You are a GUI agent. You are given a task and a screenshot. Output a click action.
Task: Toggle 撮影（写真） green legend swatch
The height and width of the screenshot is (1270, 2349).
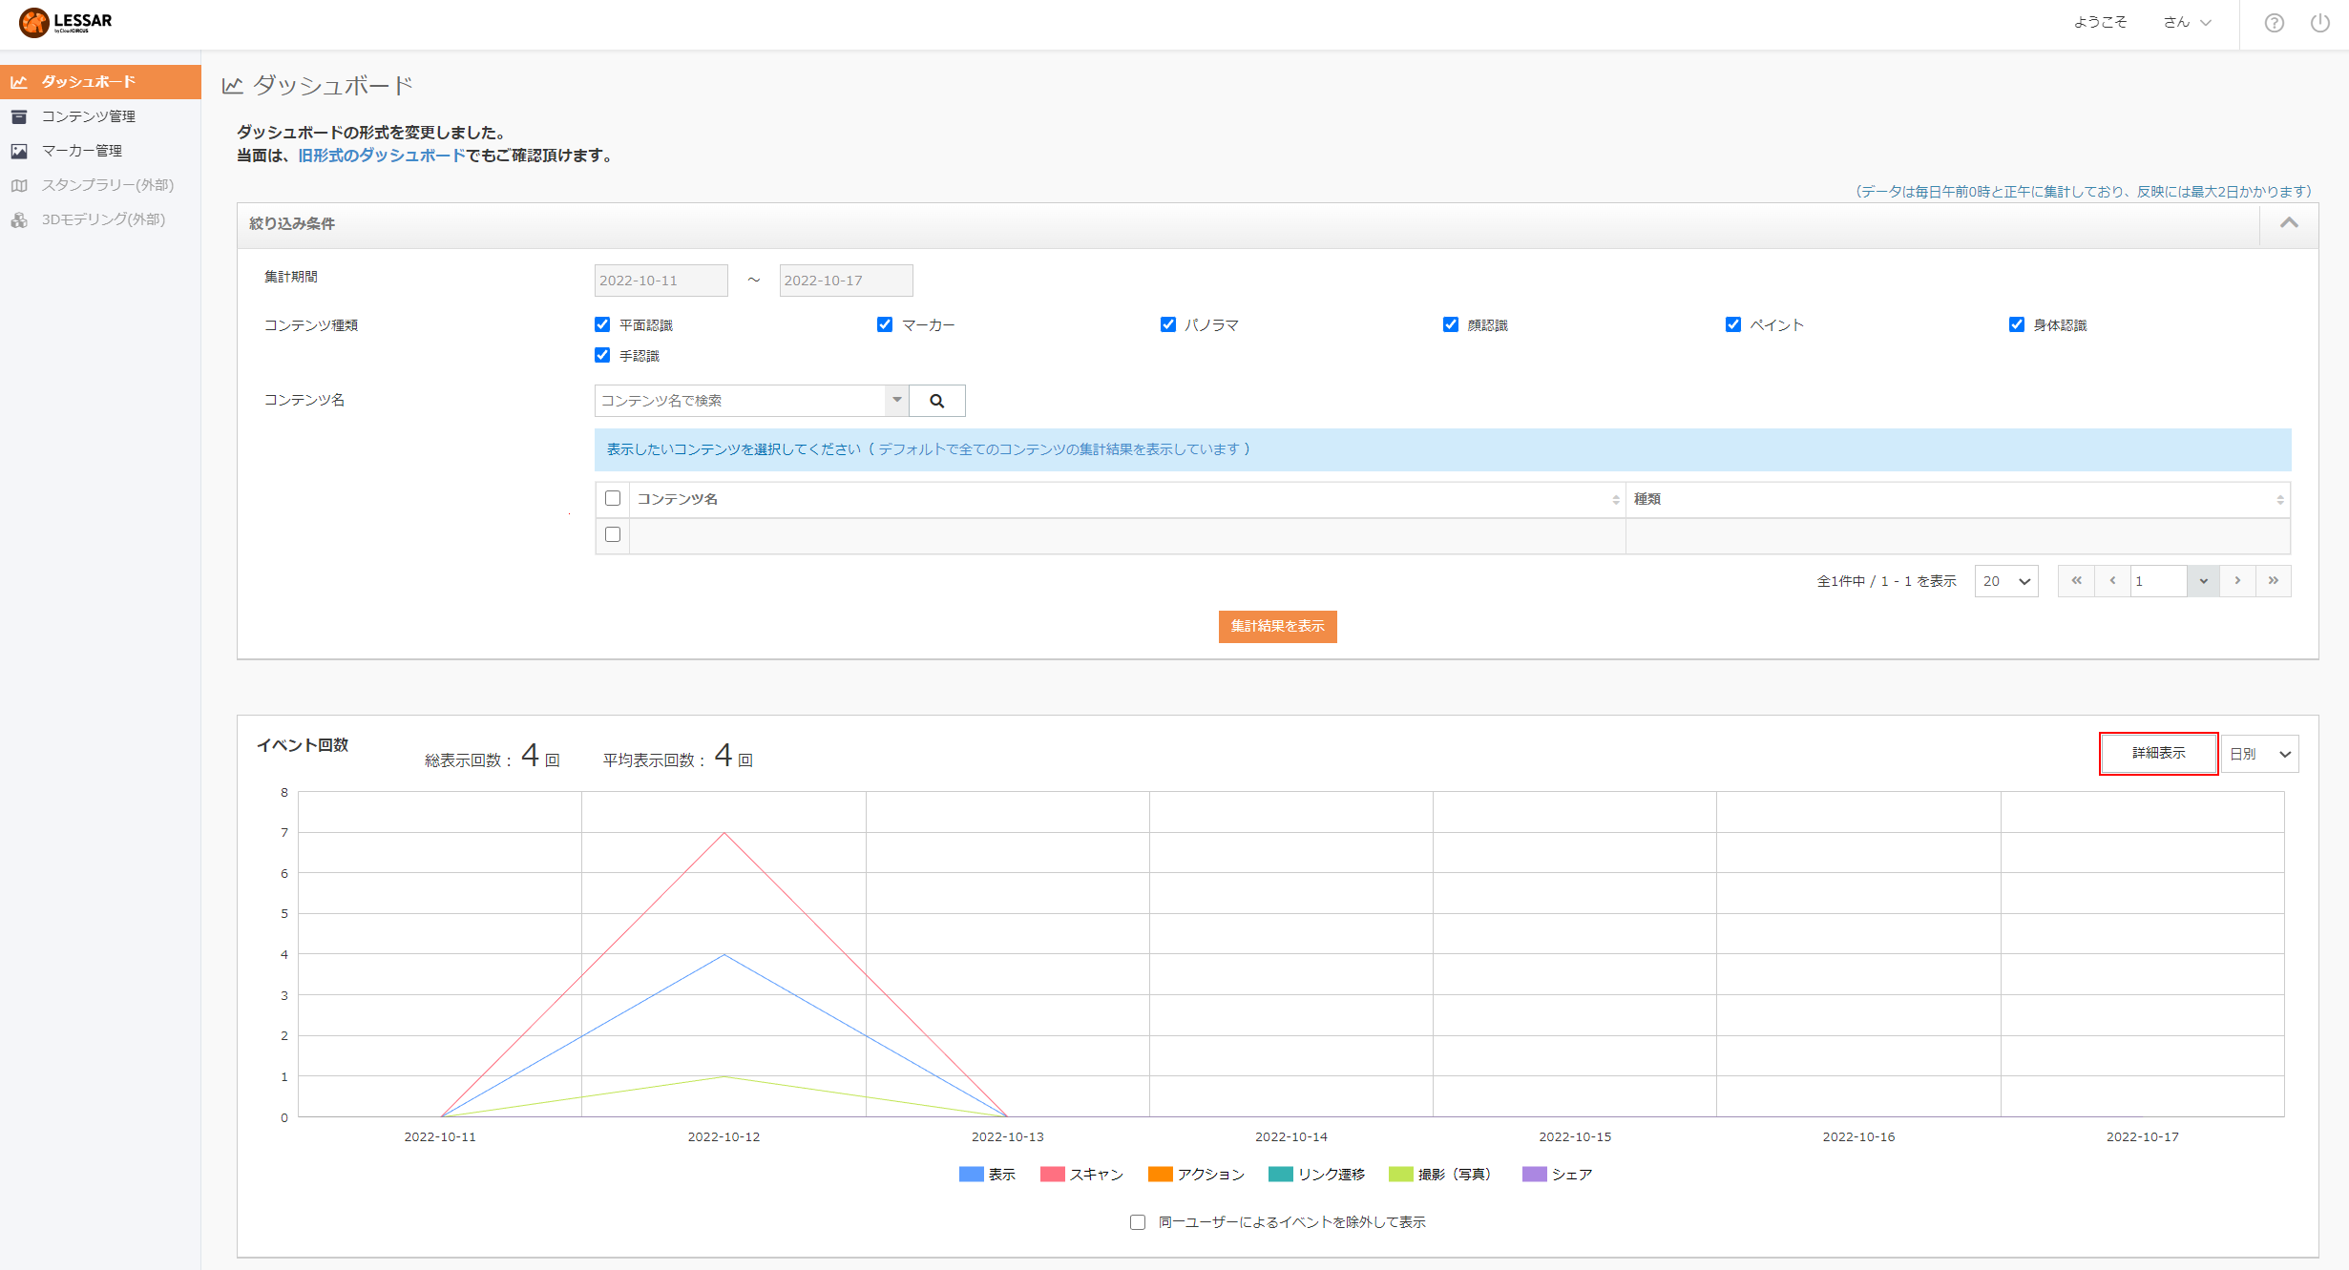click(1400, 1175)
